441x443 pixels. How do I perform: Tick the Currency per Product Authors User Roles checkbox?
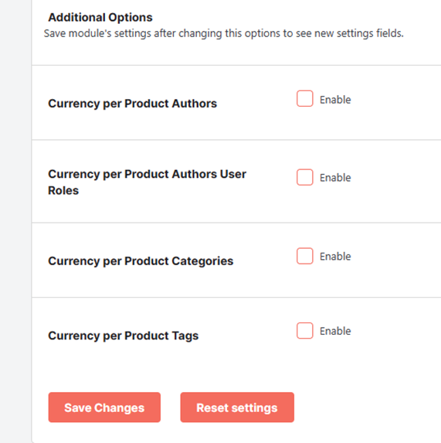click(305, 177)
